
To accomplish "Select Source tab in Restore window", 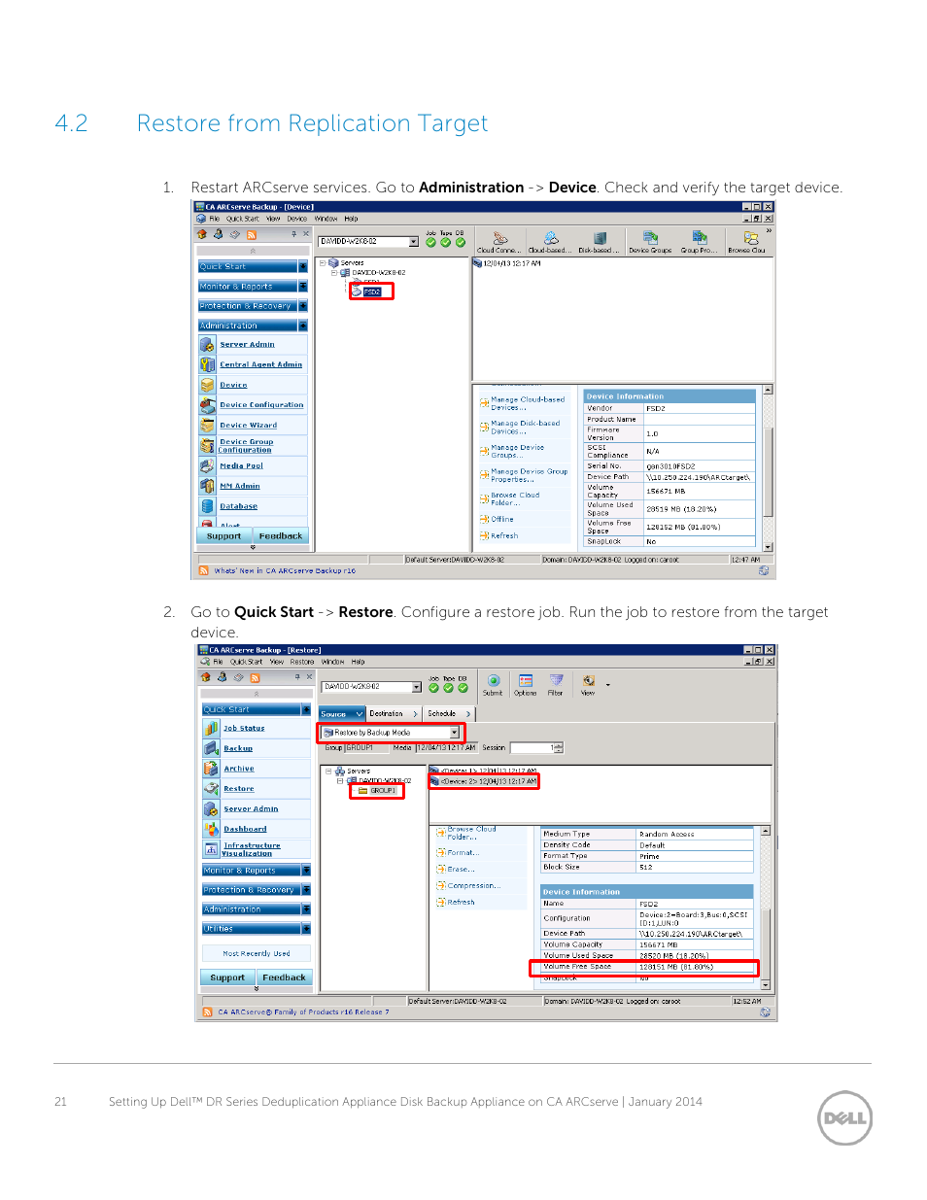I will pos(341,714).
